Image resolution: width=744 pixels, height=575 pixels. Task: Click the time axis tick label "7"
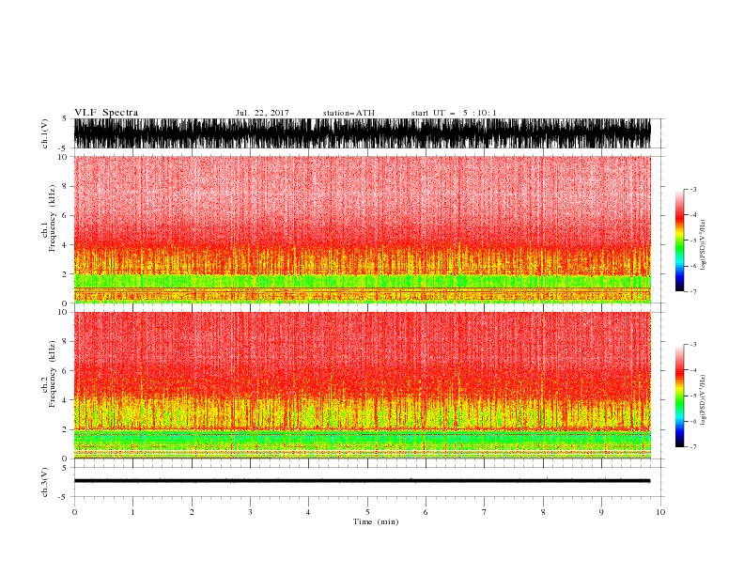[485, 512]
